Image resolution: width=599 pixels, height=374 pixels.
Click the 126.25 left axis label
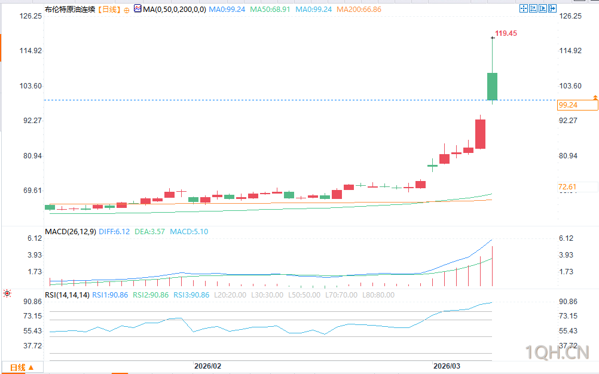31,16
